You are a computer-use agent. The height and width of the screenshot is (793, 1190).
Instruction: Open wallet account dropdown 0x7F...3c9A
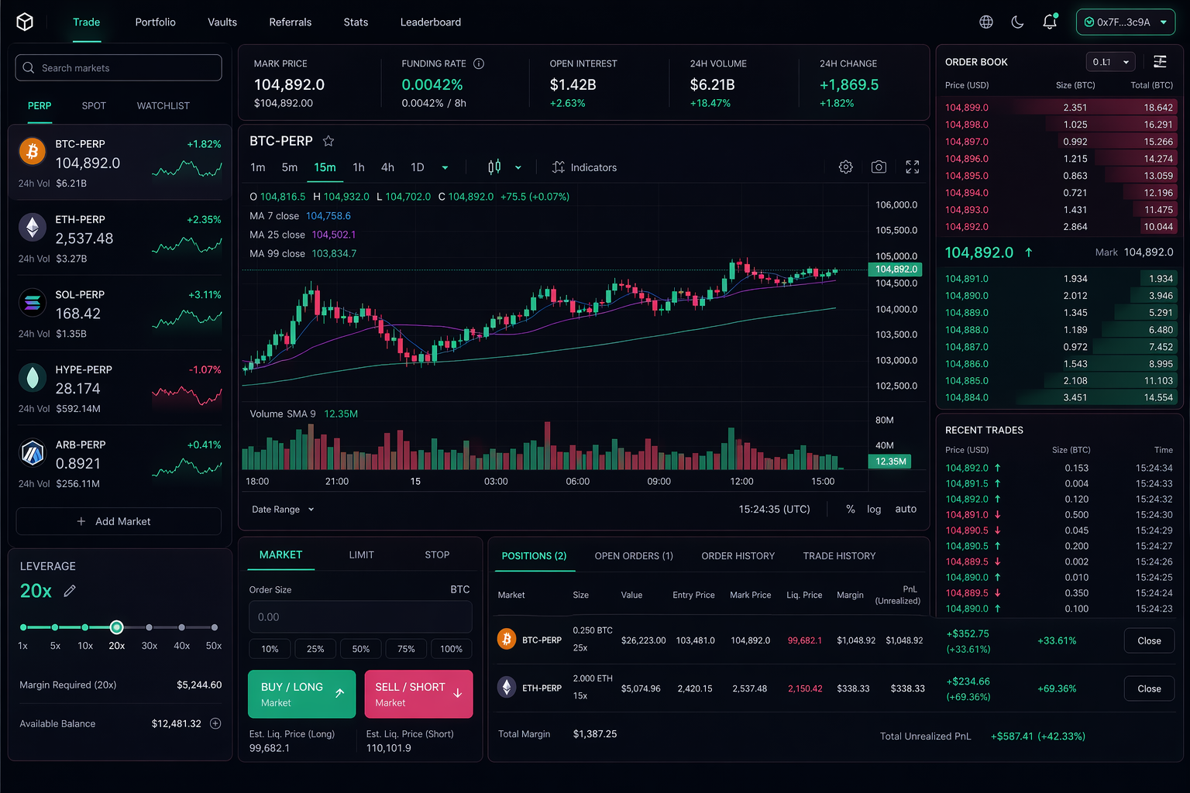click(1125, 22)
